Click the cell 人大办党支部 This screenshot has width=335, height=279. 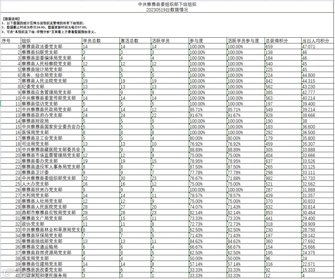[x=51, y=184]
